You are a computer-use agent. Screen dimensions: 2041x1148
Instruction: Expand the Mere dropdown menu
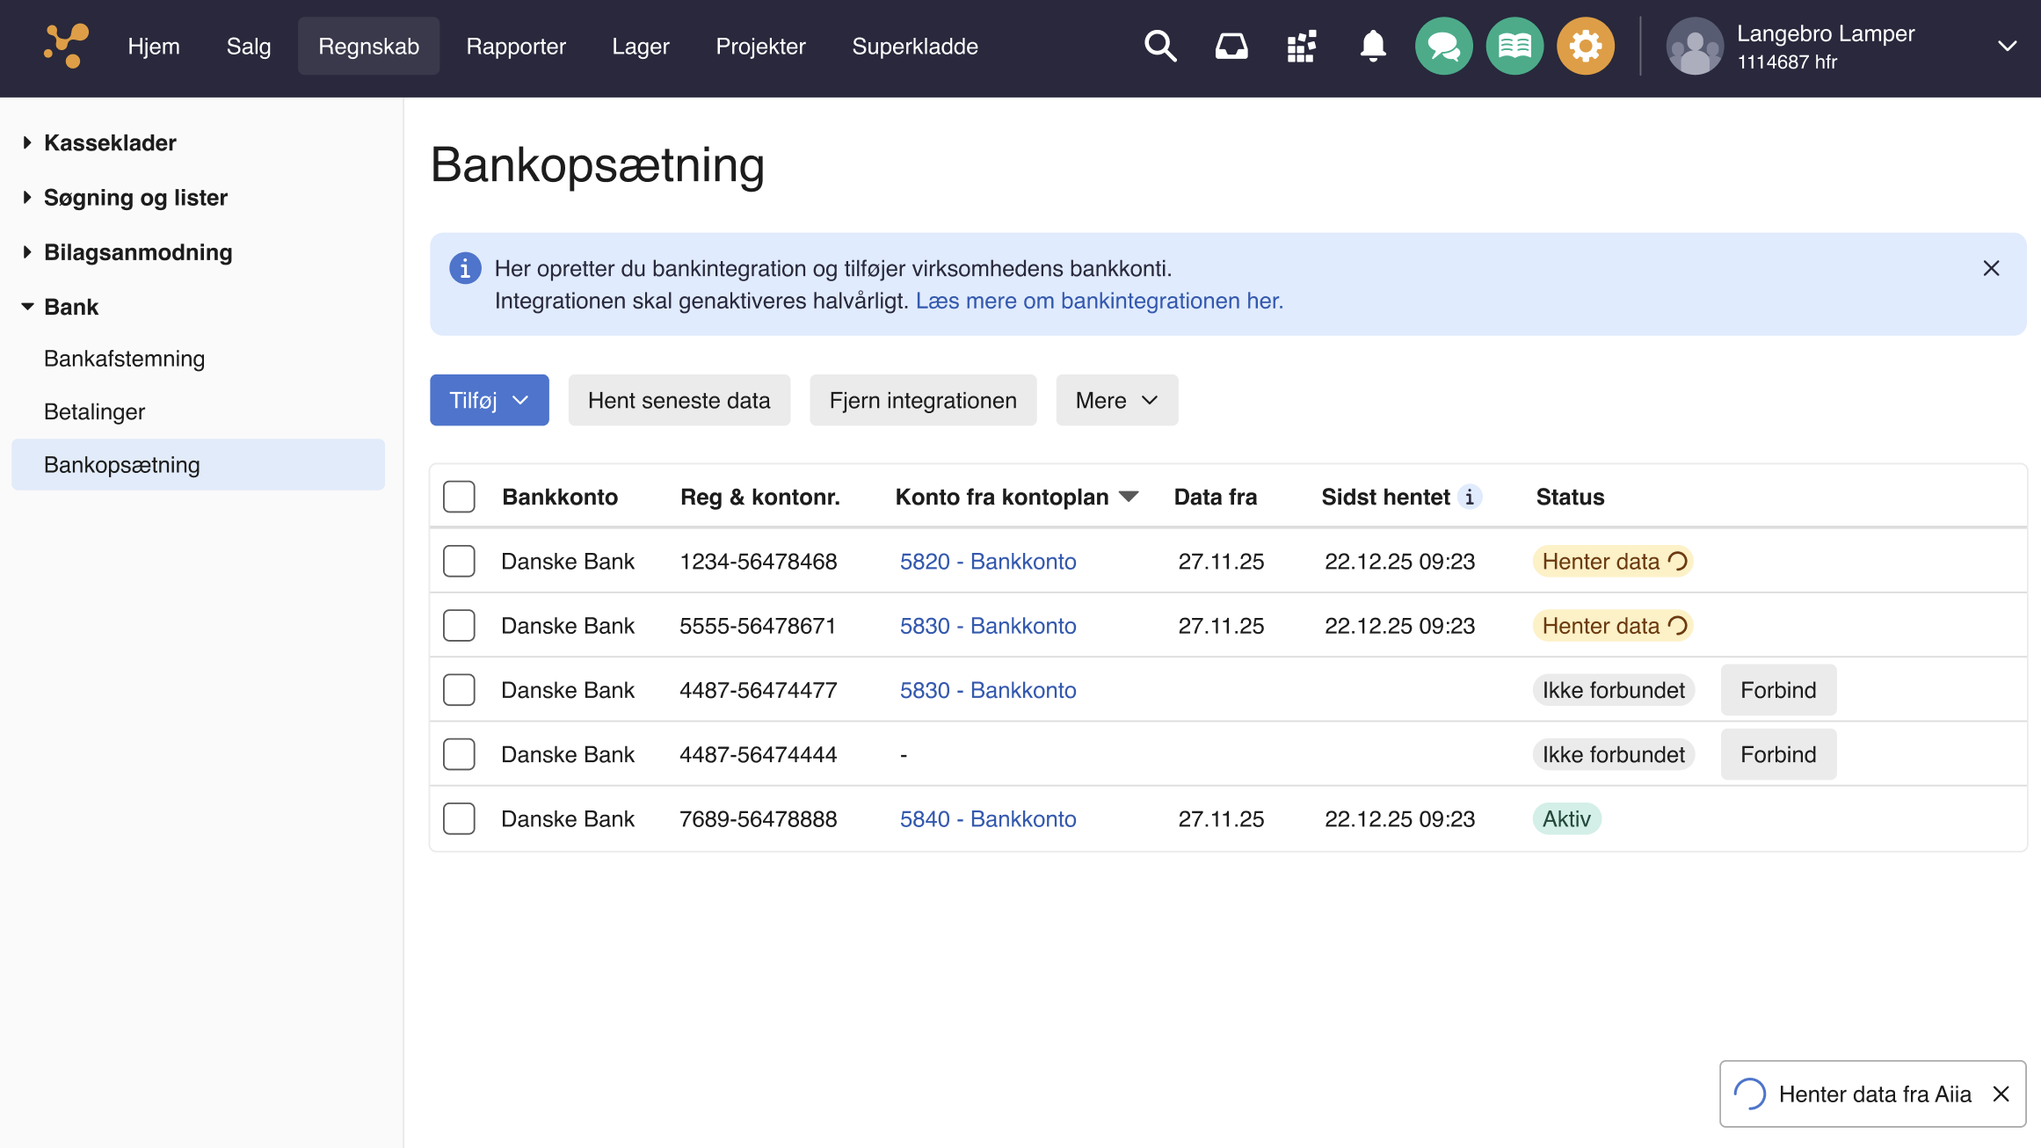pos(1116,400)
